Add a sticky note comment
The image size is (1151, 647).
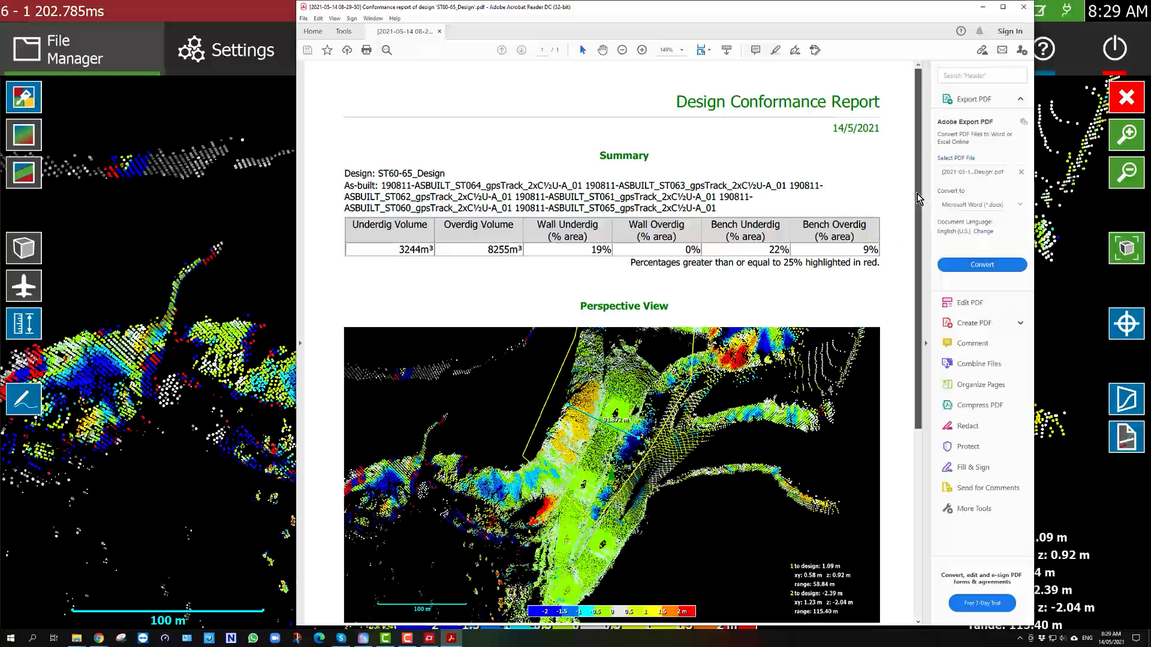click(x=755, y=50)
